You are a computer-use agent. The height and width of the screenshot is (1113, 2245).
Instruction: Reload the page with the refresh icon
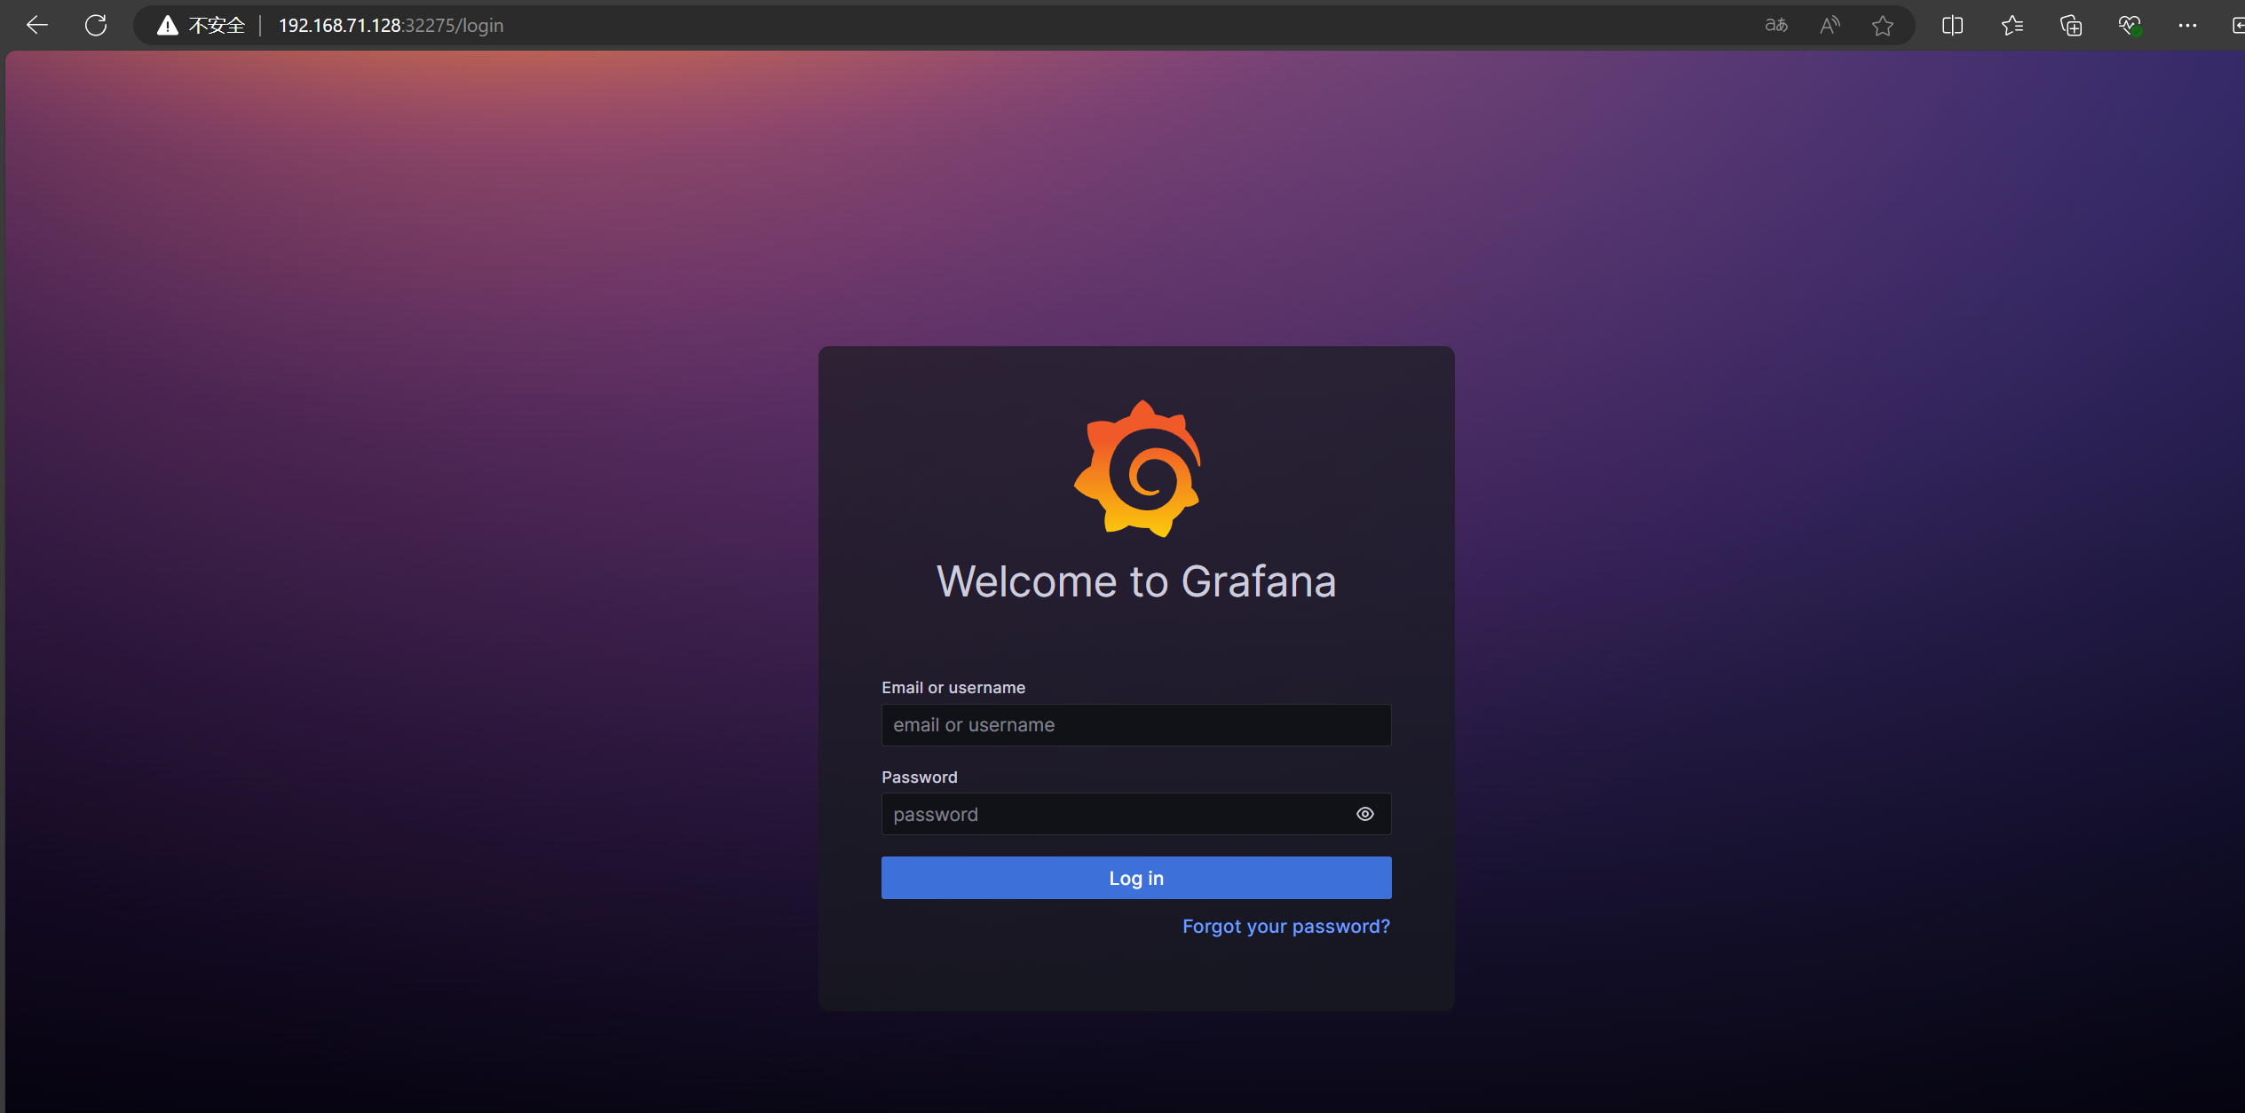(x=96, y=25)
